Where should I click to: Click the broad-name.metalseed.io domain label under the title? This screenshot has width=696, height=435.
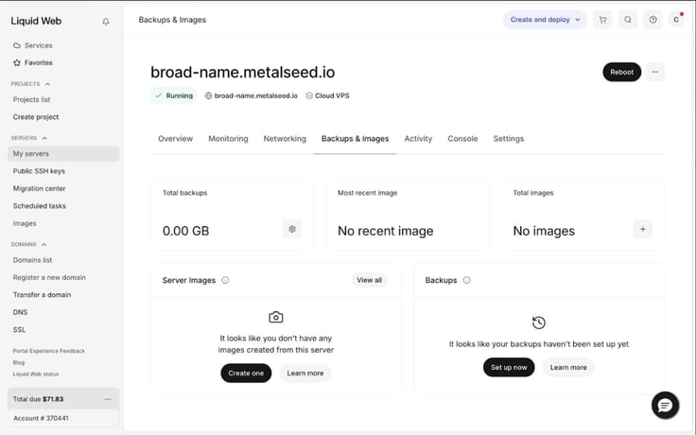coord(255,96)
